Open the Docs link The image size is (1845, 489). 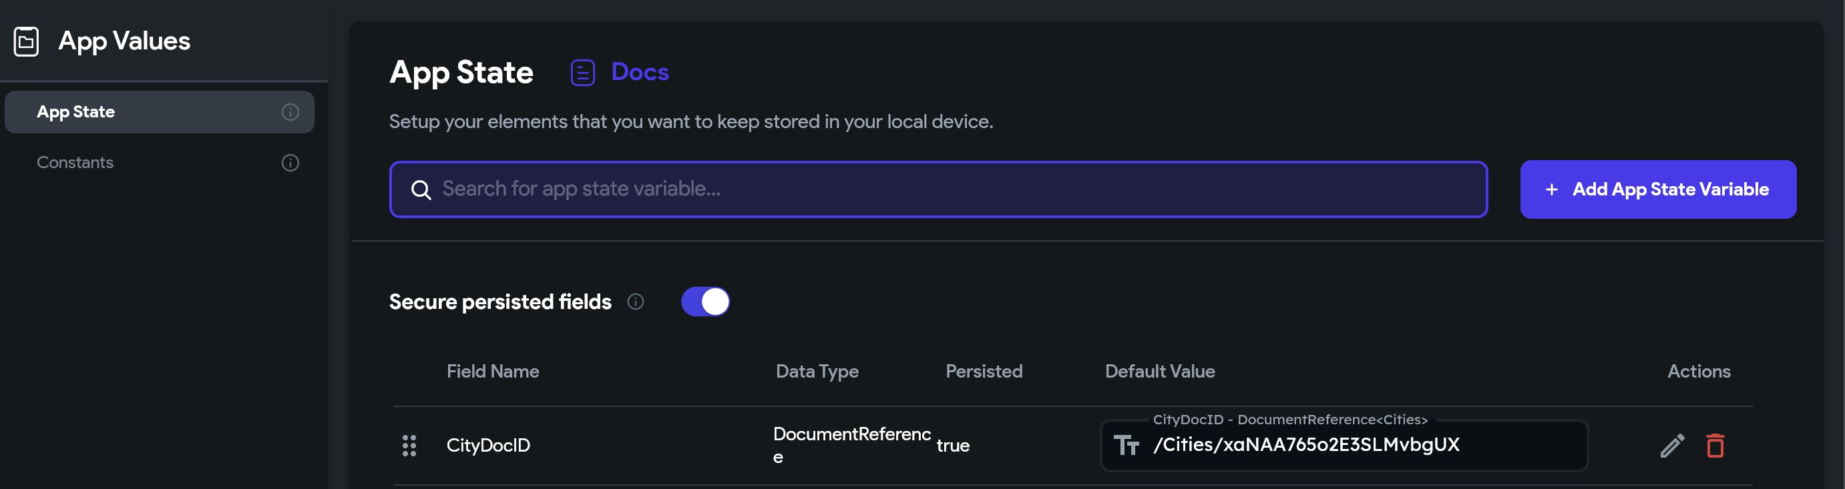[640, 72]
